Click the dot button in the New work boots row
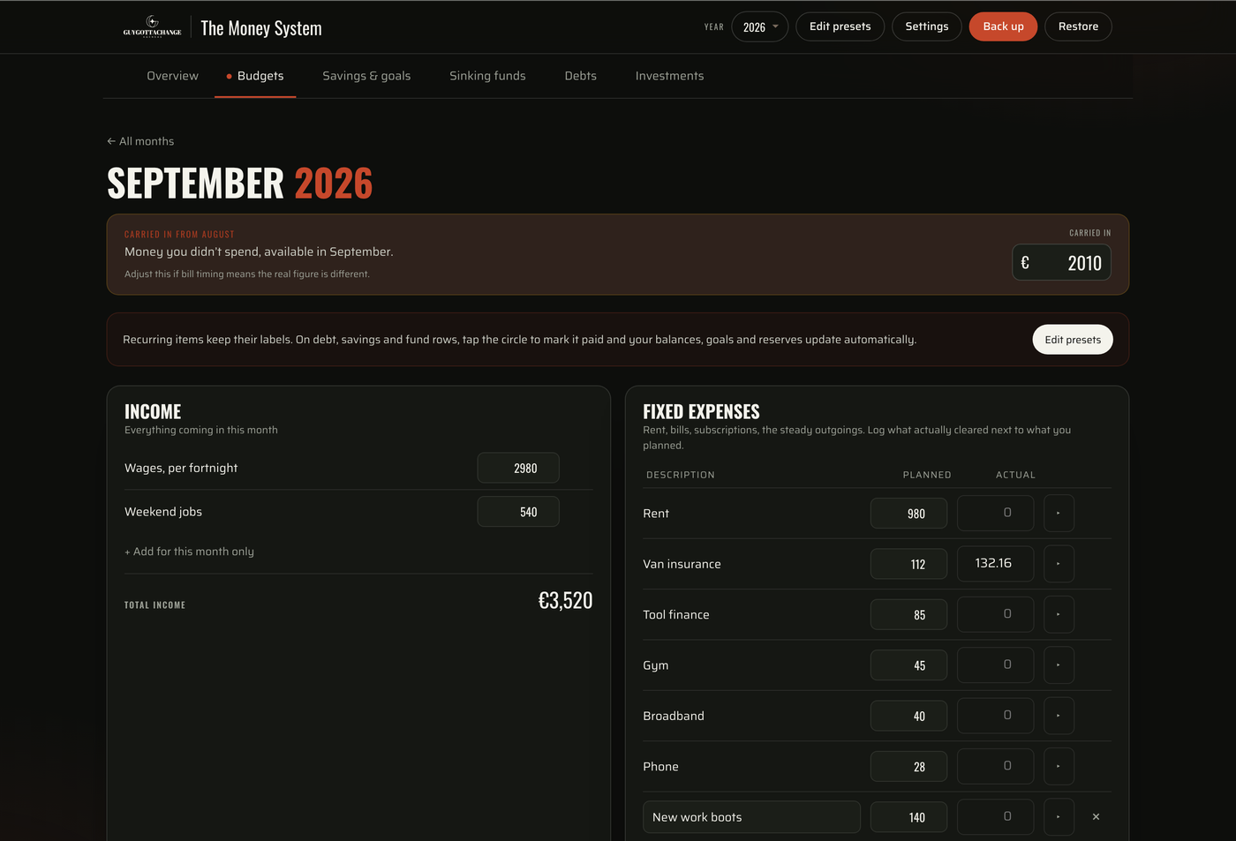The image size is (1236, 841). (x=1059, y=817)
